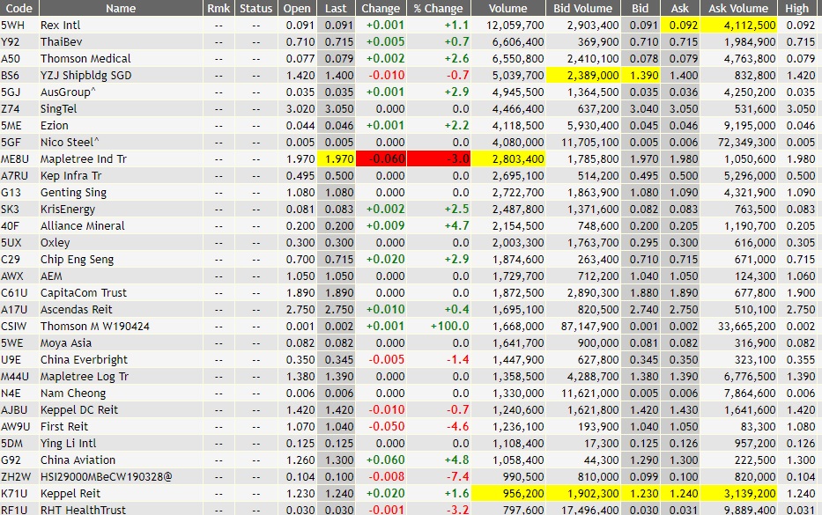Click the Ying Li Intl name
The height and width of the screenshot is (515, 822).
[68, 444]
